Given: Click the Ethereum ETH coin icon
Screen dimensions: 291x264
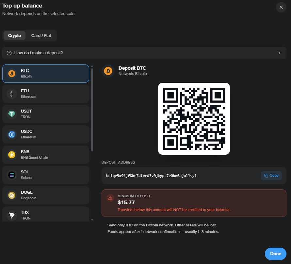Looking at the screenshot, I should pos(12,94).
